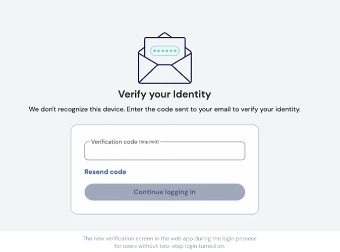This screenshot has height=252, width=340.
Task: Click the pointed top tip of the envelope
Action: pyautogui.click(x=165, y=34)
